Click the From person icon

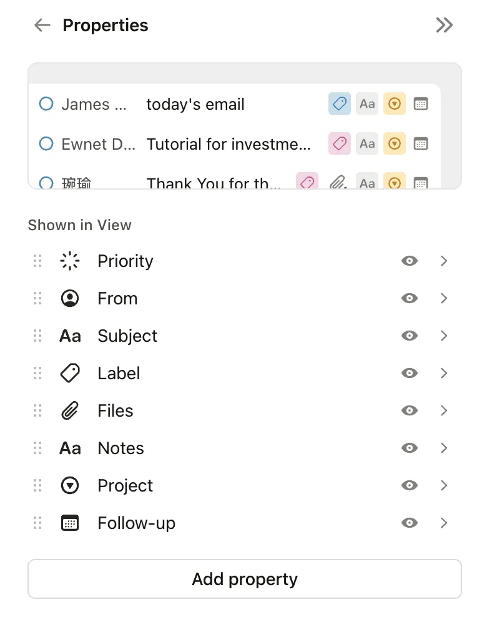tap(70, 298)
